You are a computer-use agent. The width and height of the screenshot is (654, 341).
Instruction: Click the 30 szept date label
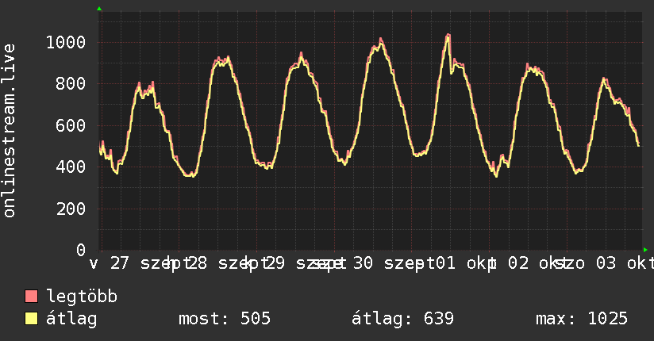pos(390,263)
